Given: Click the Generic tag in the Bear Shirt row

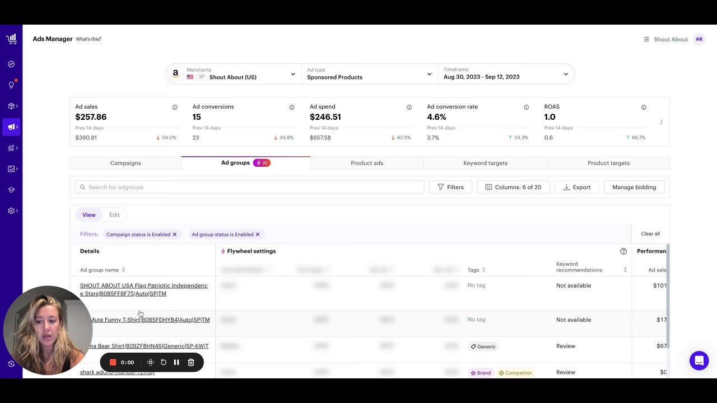Looking at the screenshot, I should tap(483, 346).
